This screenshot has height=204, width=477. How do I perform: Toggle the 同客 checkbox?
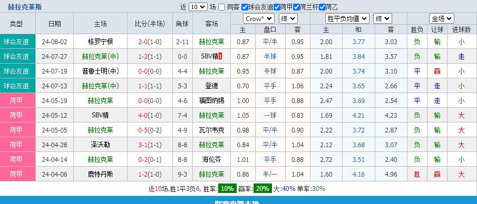pyautogui.click(x=222, y=7)
